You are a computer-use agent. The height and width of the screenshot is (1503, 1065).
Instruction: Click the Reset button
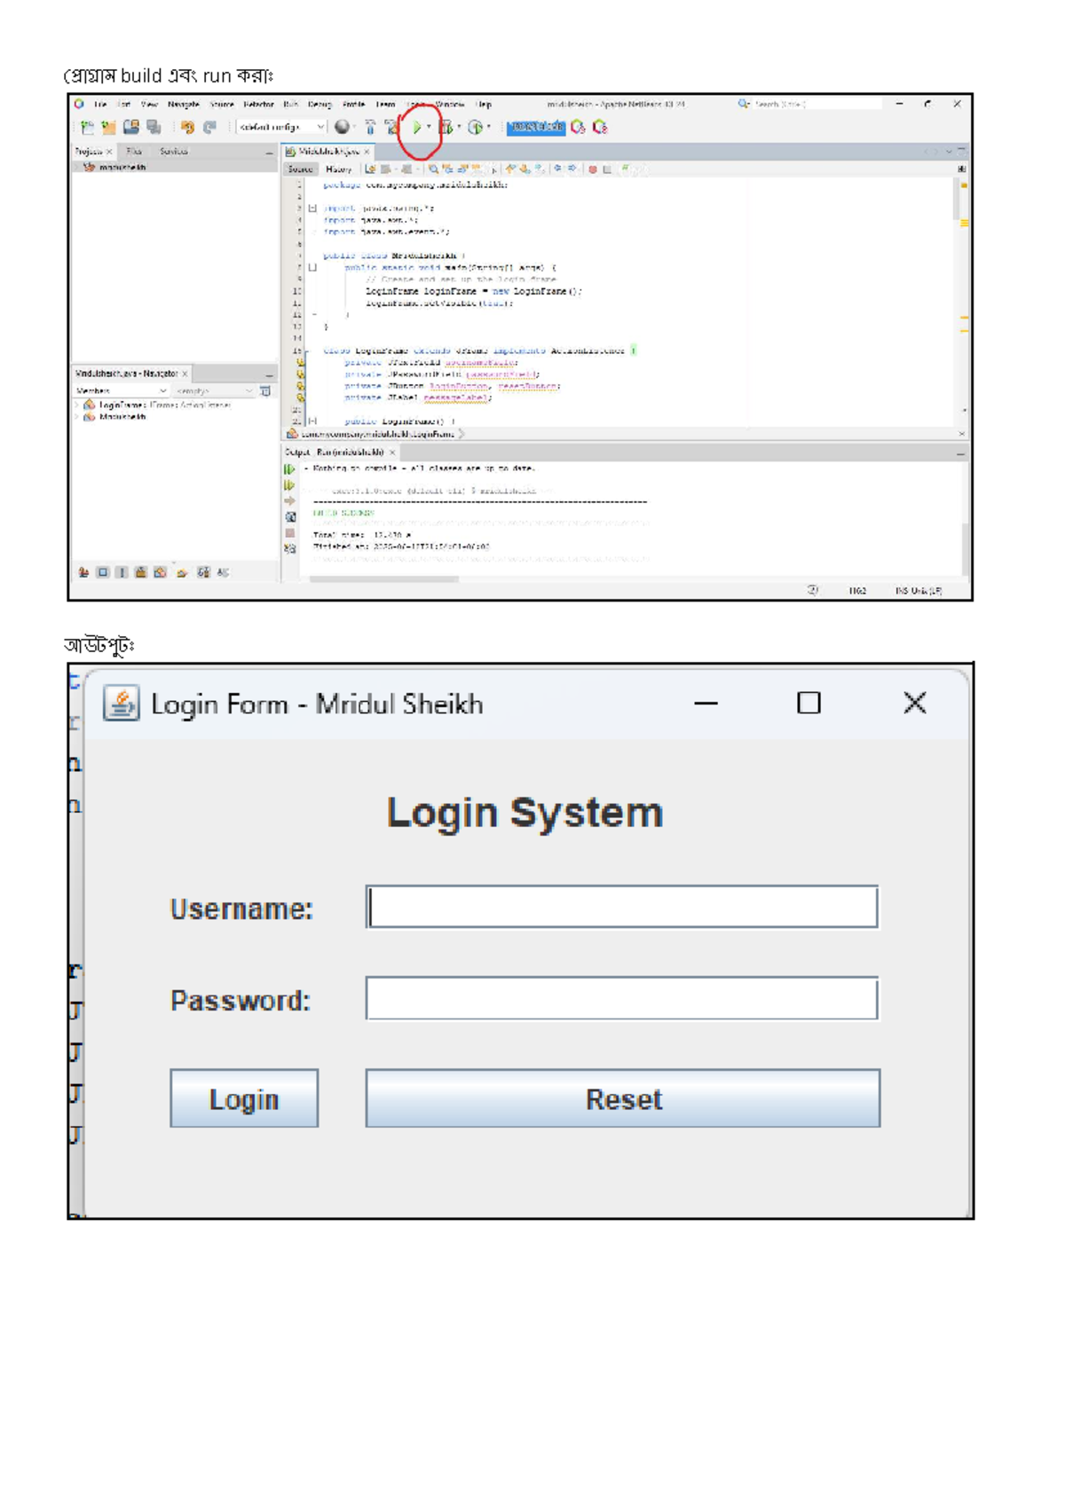[623, 1098]
